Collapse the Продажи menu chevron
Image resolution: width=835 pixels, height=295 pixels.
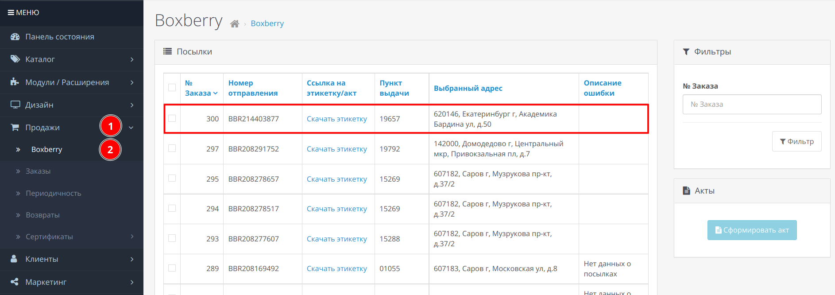click(x=131, y=128)
